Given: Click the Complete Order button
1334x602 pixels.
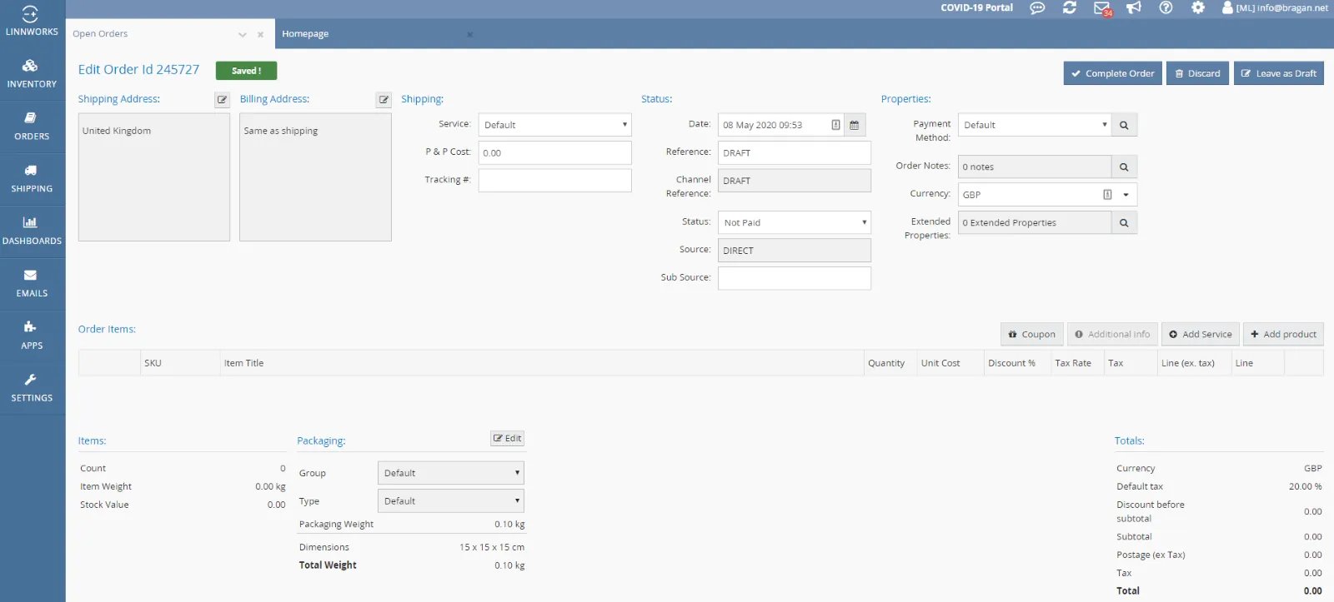Looking at the screenshot, I should click(x=1113, y=73).
